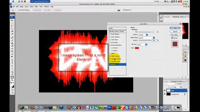Image resolution: width=200 pixels, height=112 pixels.
Task: Switch to the Paths tab
Action: pyautogui.click(x=180, y=82)
